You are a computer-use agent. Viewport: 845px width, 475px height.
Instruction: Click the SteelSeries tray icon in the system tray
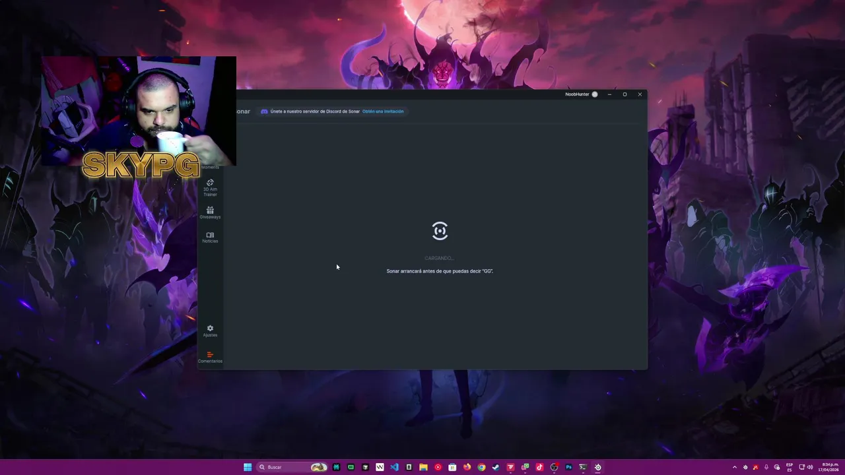(745, 467)
